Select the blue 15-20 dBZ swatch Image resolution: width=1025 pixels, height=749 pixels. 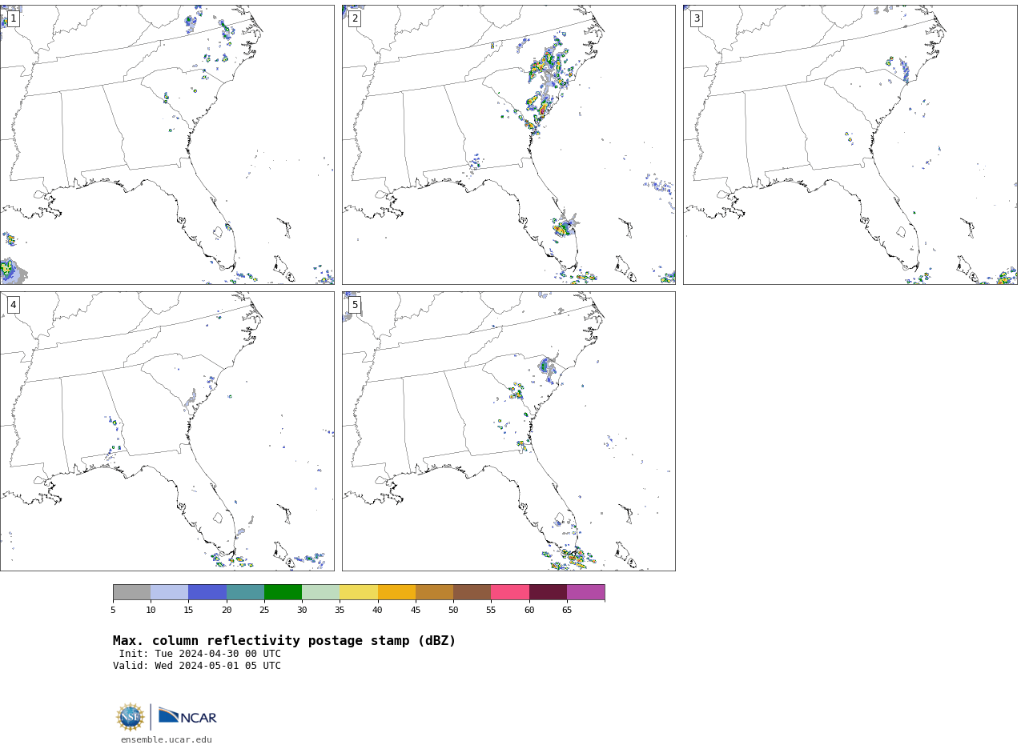pos(207,592)
